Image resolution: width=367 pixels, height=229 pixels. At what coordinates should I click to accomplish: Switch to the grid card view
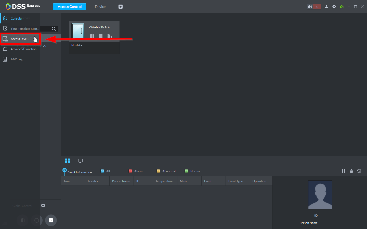pyautogui.click(x=68, y=161)
